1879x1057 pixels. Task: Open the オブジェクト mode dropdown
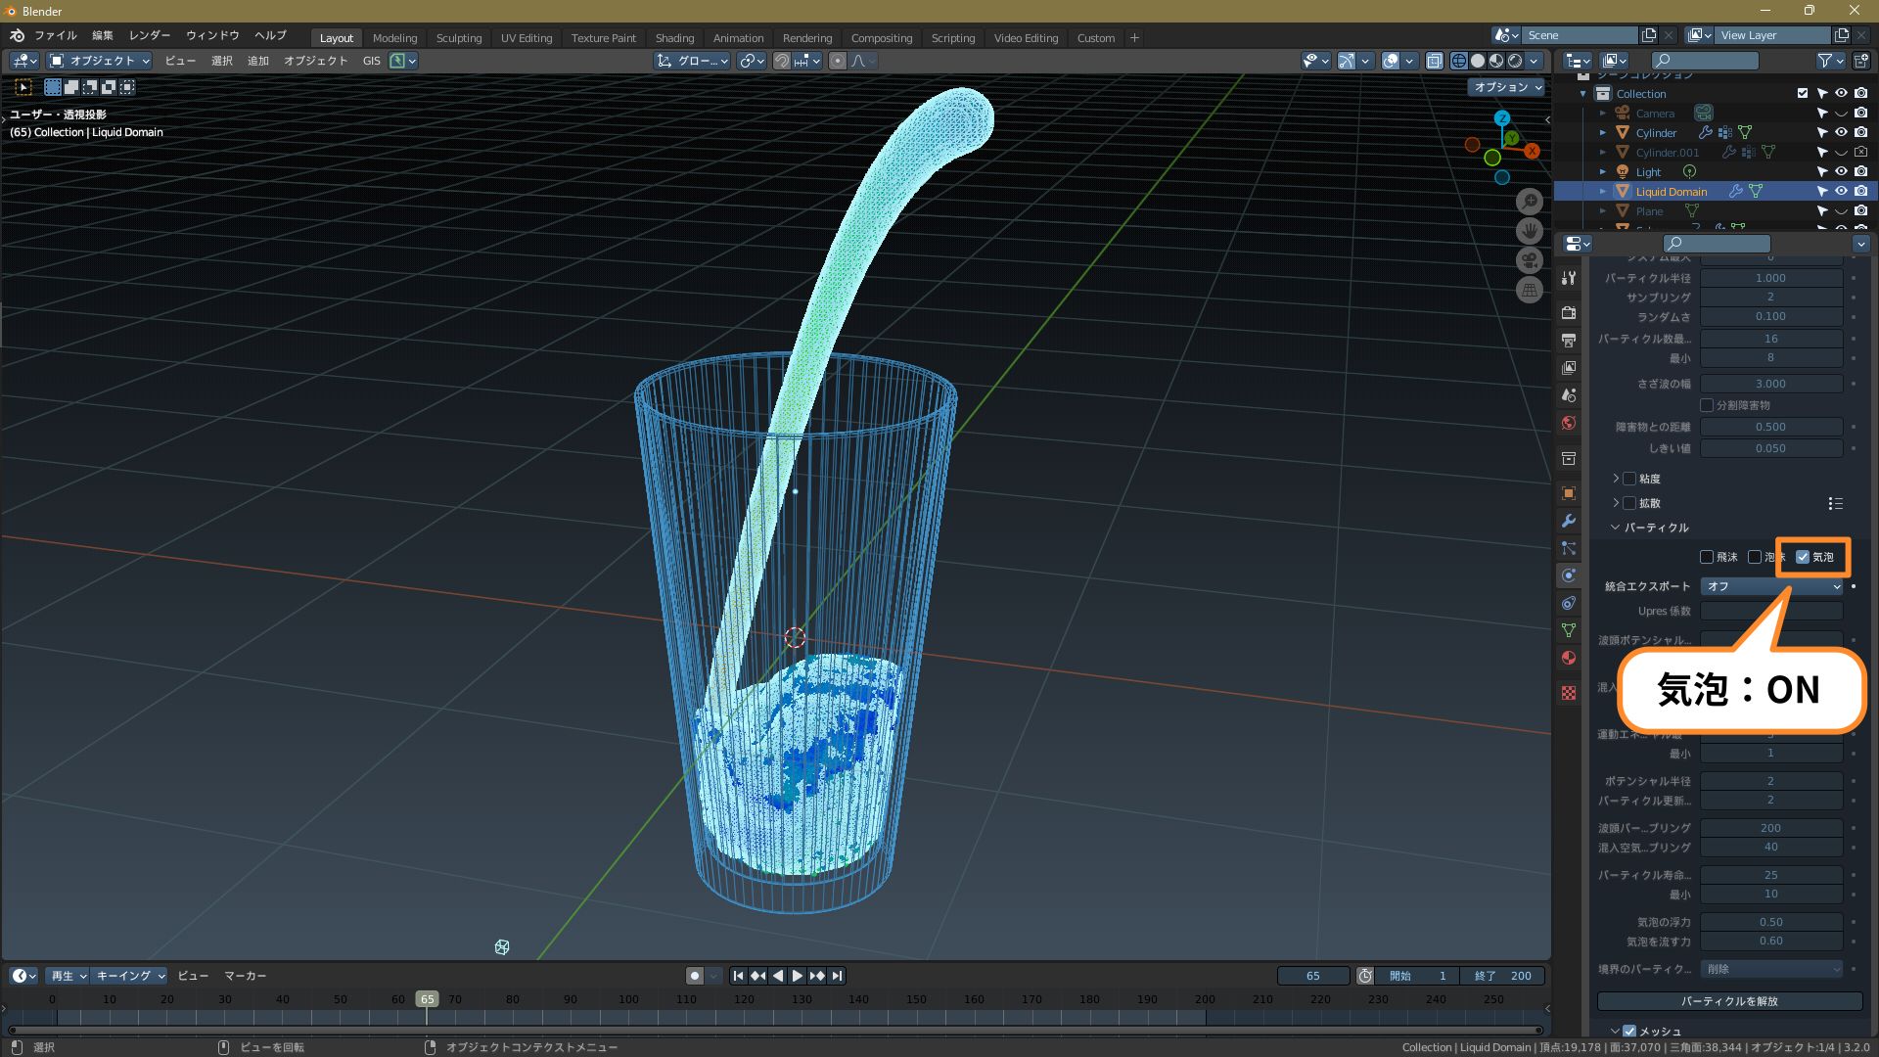click(x=100, y=61)
